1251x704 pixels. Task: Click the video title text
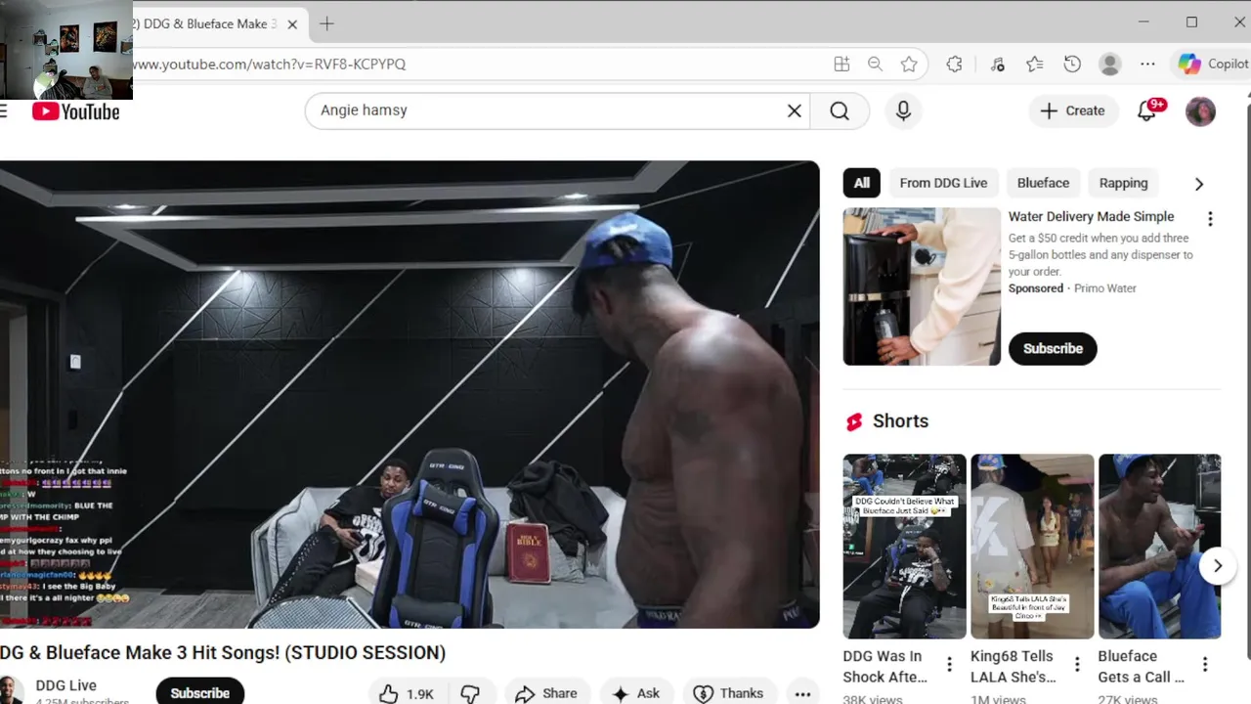coord(223,652)
